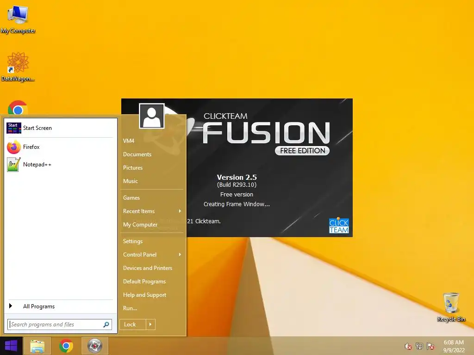This screenshot has height=355, width=474.
Task: Click the search magnifier icon
Action: pos(106,324)
